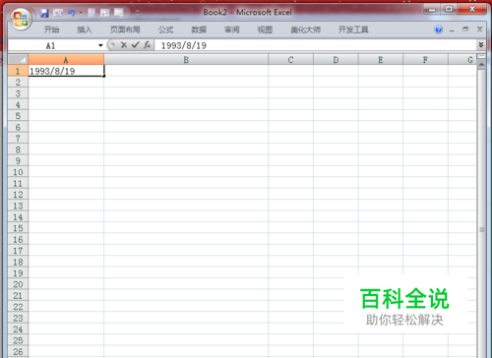
Task: Switch to the 公式 ribbon tab
Action: [165, 30]
